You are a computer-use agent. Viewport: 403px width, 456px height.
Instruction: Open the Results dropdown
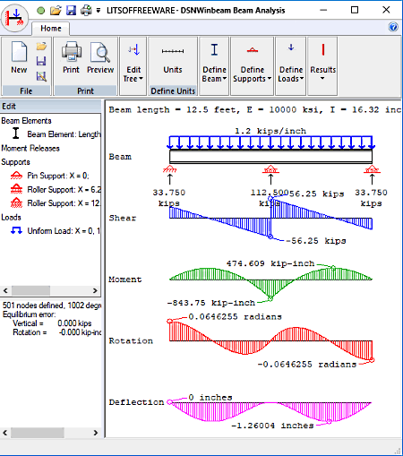point(322,65)
